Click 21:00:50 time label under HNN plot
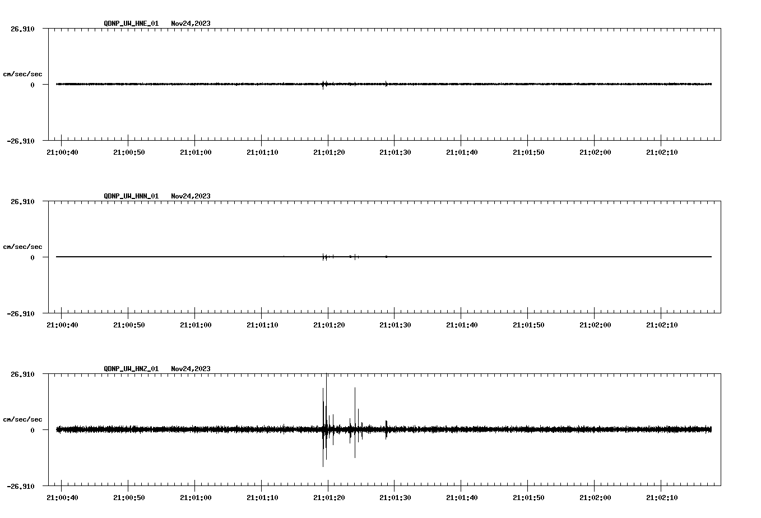The height and width of the screenshot is (518, 761). (x=129, y=325)
